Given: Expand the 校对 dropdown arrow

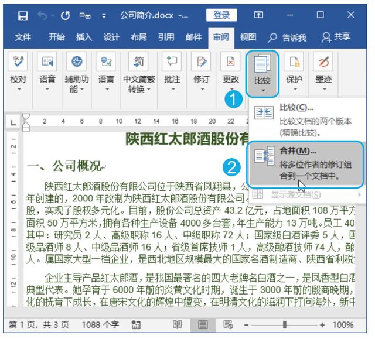Looking at the screenshot, I should (x=19, y=89).
